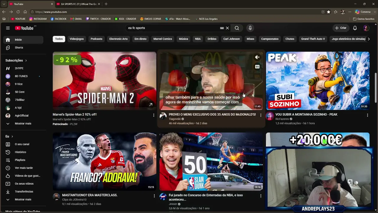The image size is (378, 213).
Task: Open options menu for the McDonald's video
Action: coord(260,115)
